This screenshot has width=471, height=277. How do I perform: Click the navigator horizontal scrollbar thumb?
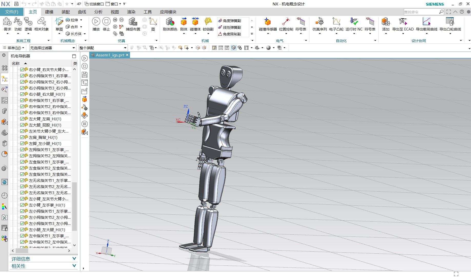point(22,251)
